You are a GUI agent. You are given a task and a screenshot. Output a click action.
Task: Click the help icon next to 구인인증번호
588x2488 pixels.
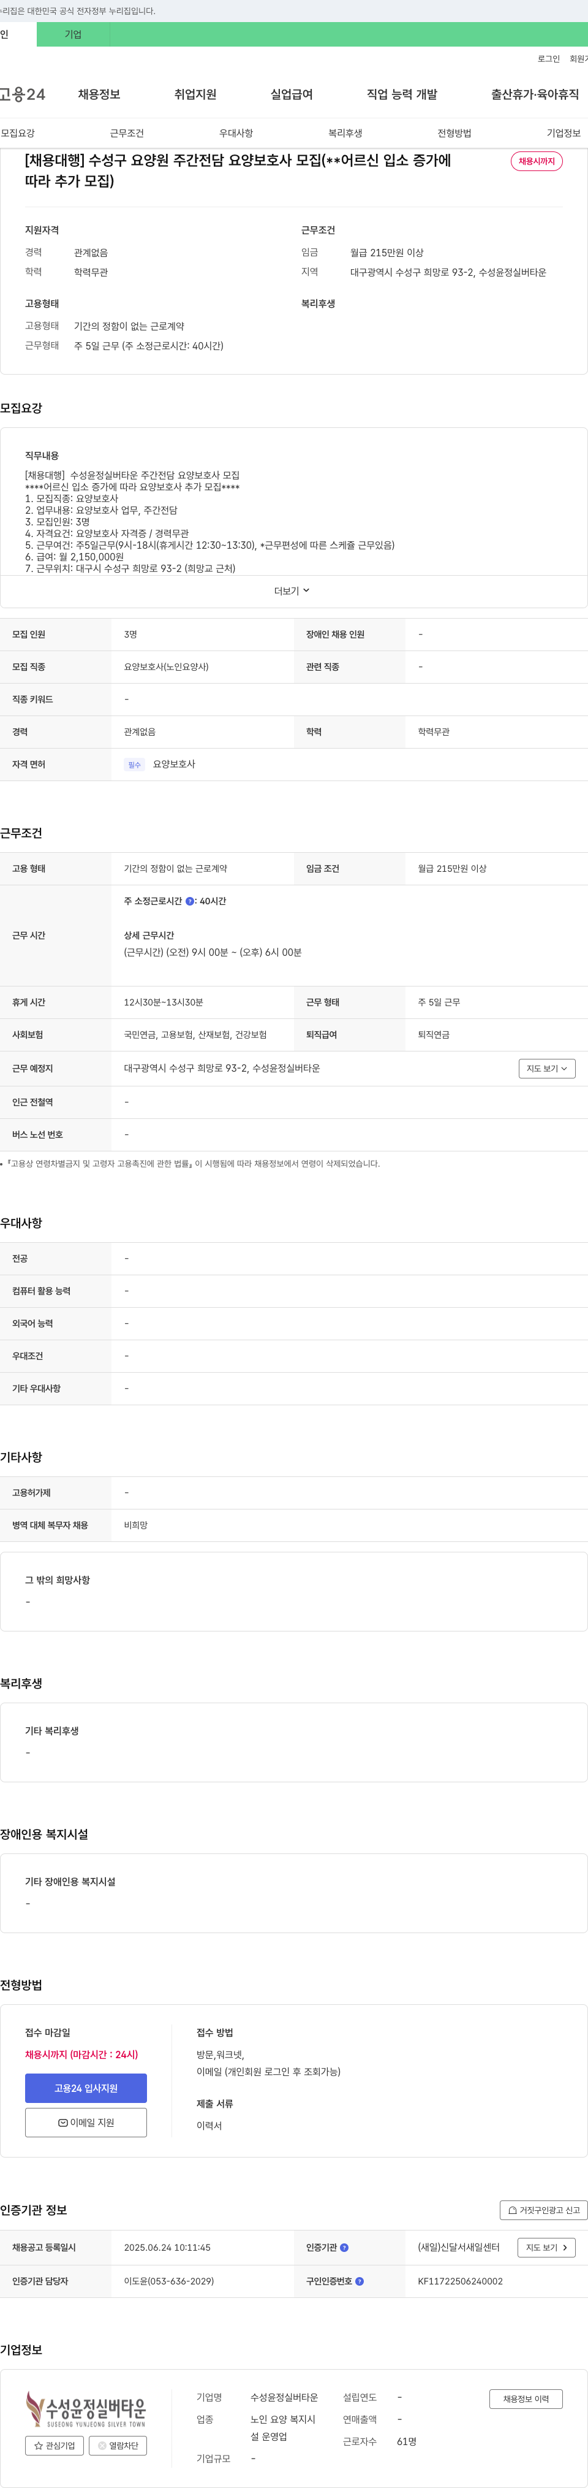pyautogui.click(x=360, y=2281)
